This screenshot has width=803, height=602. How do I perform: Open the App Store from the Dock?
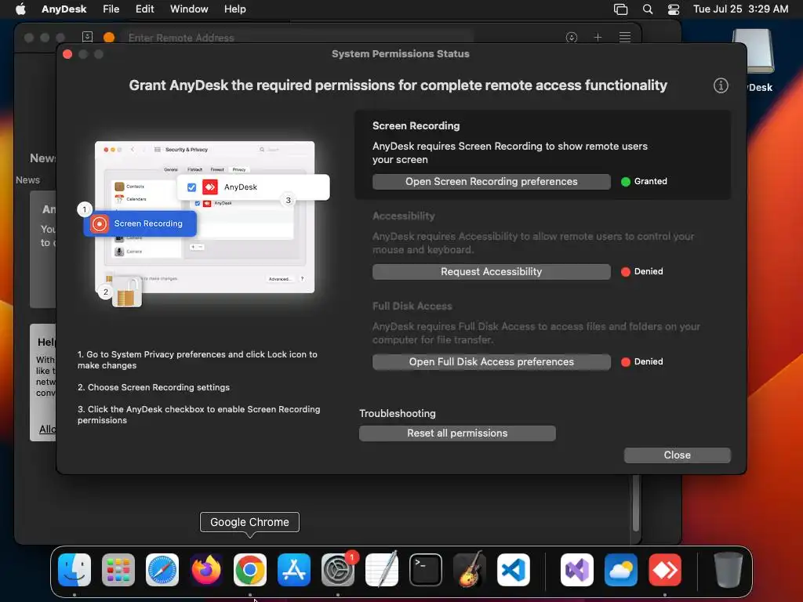294,570
